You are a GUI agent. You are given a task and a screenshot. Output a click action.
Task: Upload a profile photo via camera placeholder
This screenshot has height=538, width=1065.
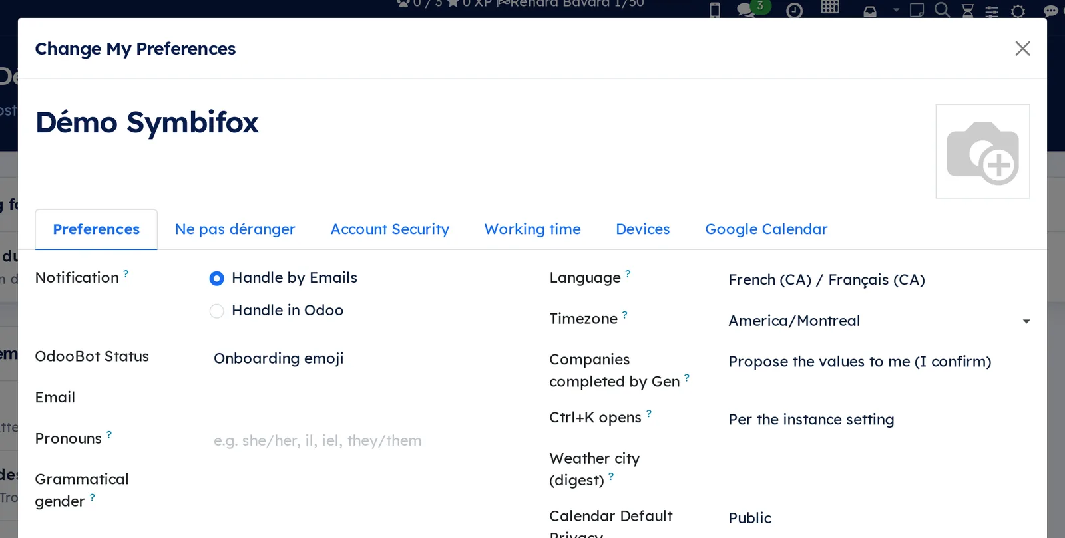click(982, 151)
